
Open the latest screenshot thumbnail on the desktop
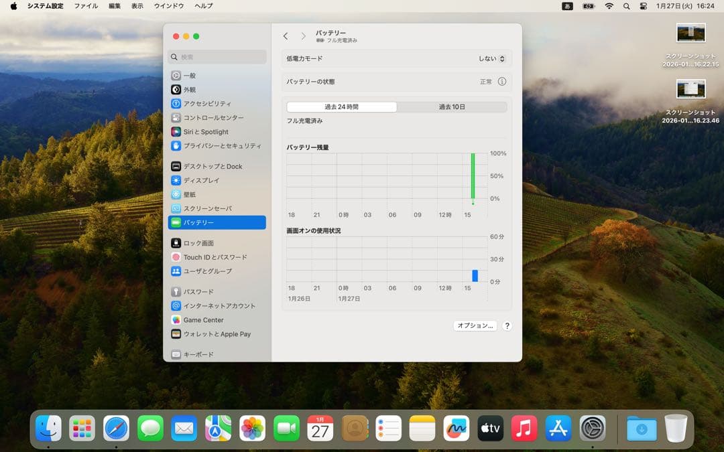point(691,89)
